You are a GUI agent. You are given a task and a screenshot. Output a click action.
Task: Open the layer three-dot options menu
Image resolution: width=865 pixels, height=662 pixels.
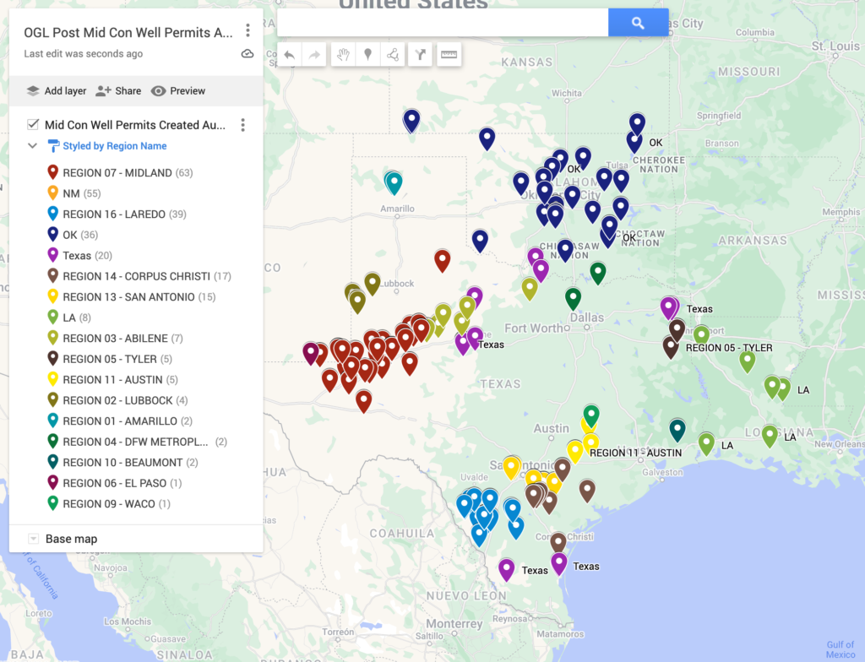tap(243, 124)
